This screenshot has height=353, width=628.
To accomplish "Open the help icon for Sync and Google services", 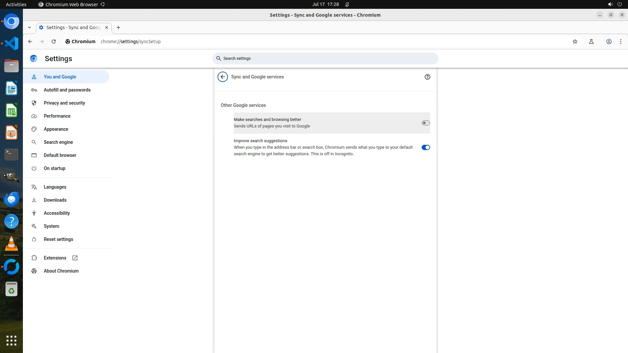I will tap(427, 77).
